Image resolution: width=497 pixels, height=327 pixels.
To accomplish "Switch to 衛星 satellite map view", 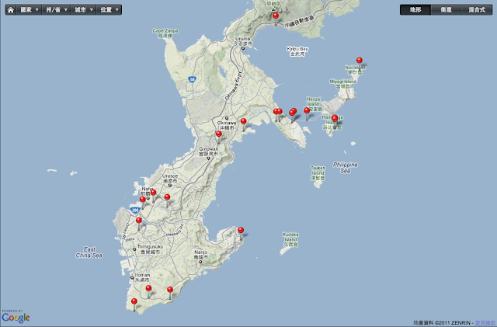I will tap(446, 10).
